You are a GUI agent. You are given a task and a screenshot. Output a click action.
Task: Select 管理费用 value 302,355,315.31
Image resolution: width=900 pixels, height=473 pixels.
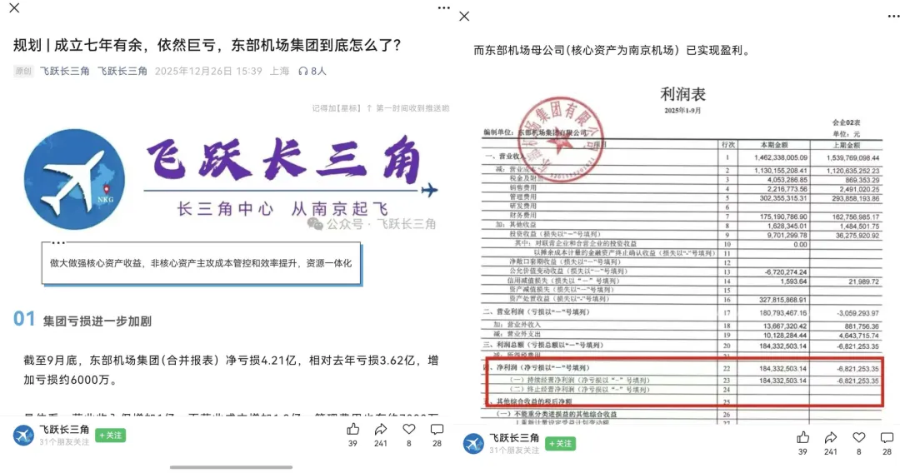[x=782, y=198]
